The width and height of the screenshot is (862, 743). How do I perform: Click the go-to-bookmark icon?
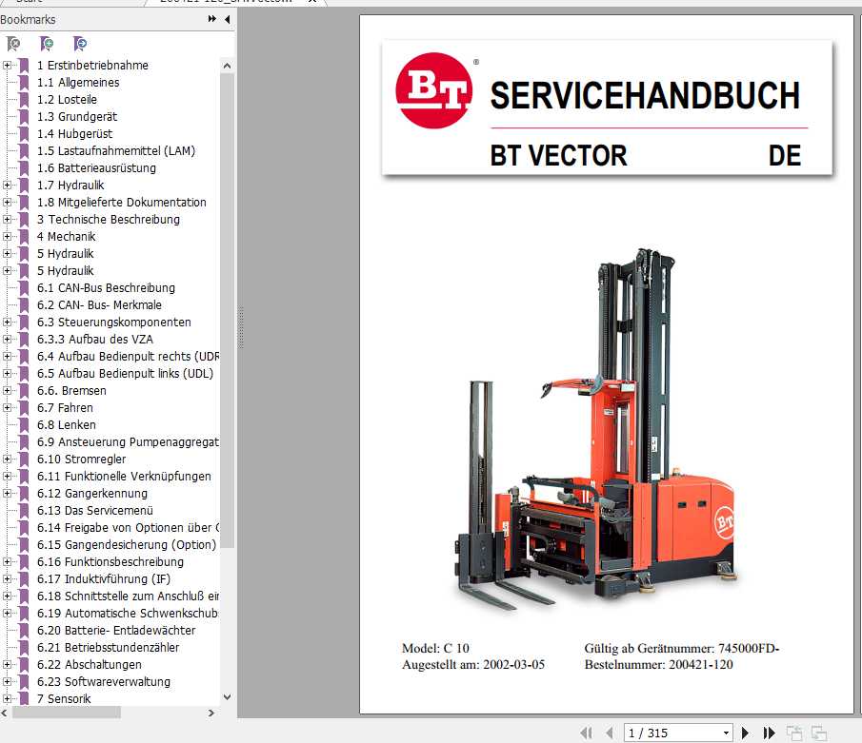coord(80,44)
